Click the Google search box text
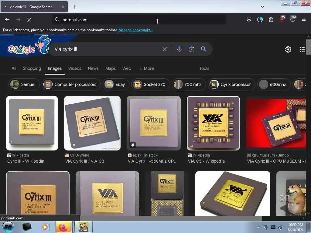Image resolution: width=311 pixels, height=233 pixels. [x=66, y=49]
